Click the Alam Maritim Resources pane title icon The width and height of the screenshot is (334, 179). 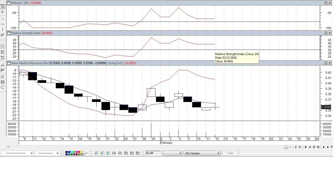click(x=9, y=63)
